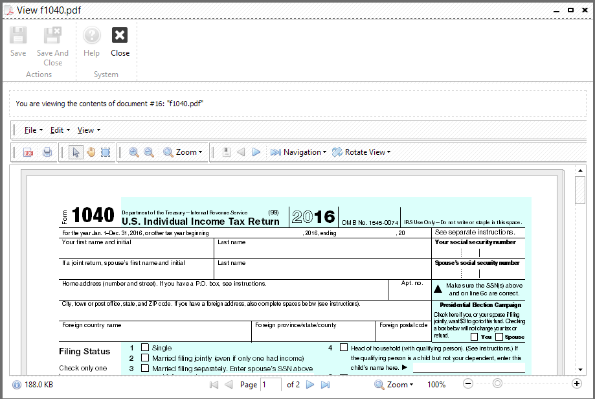Open Help from the System group
The width and height of the screenshot is (595, 399).
91,41
